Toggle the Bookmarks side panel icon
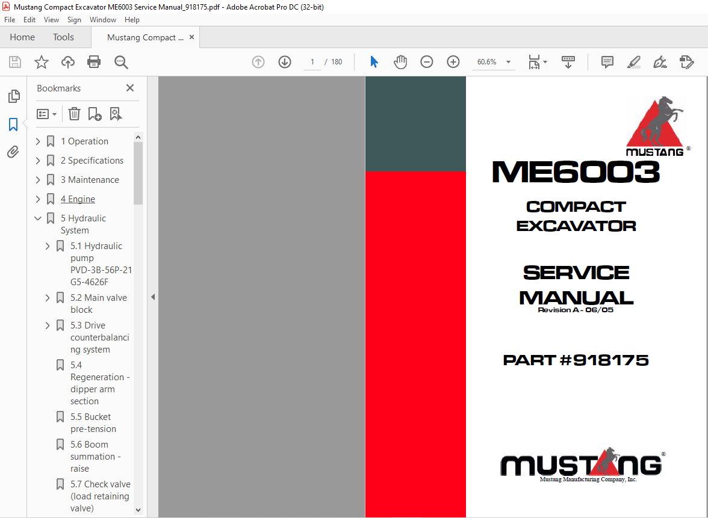The image size is (708, 518). pos(13,124)
